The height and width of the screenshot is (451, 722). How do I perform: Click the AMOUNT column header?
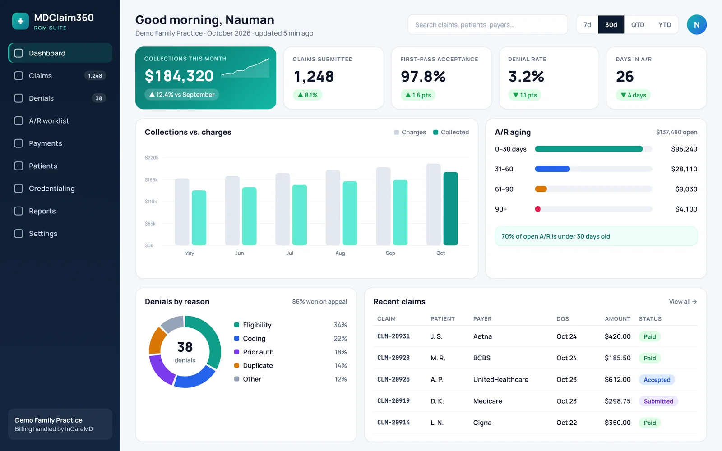(618, 319)
